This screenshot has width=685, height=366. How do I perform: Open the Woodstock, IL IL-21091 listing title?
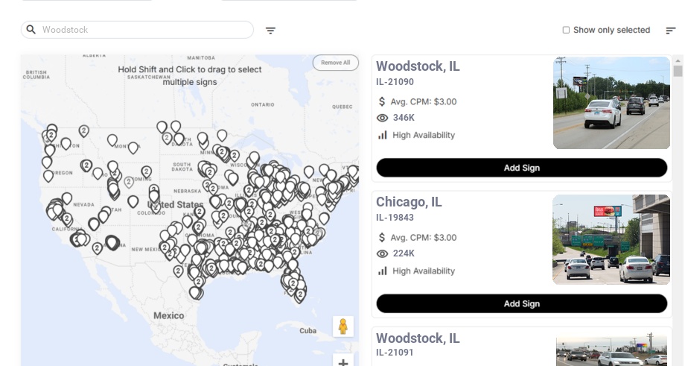pos(418,338)
